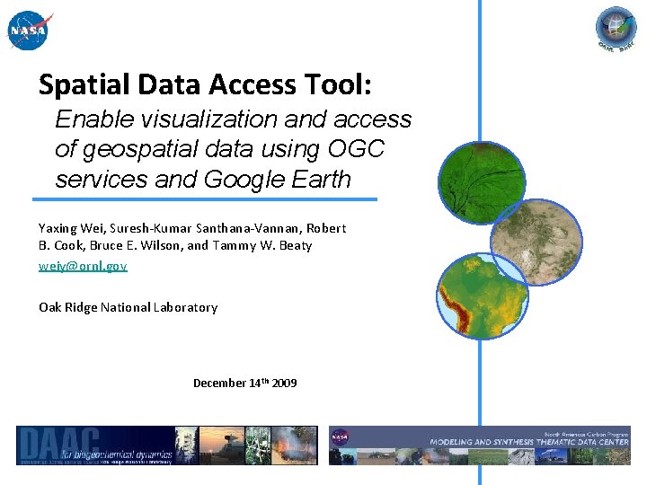The height and width of the screenshot is (485, 647).
Task: Click the text 'Oak Ridge National Laboratory'
Action: pyautogui.click(x=128, y=307)
